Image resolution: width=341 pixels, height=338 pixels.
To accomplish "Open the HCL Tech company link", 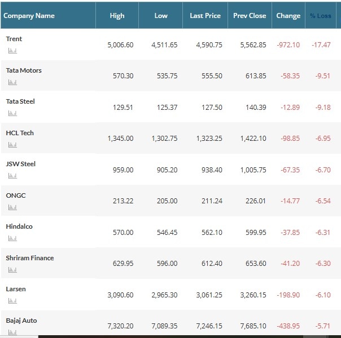I will [x=20, y=133].
